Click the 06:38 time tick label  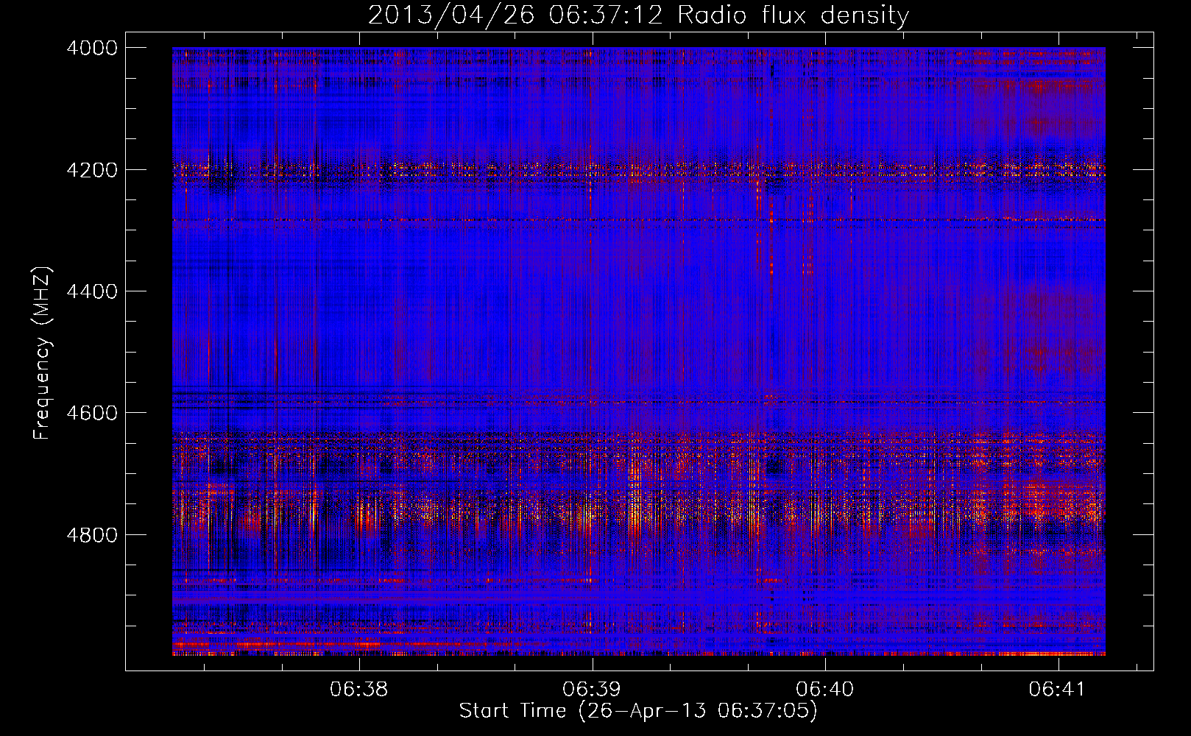coord(359,689)
